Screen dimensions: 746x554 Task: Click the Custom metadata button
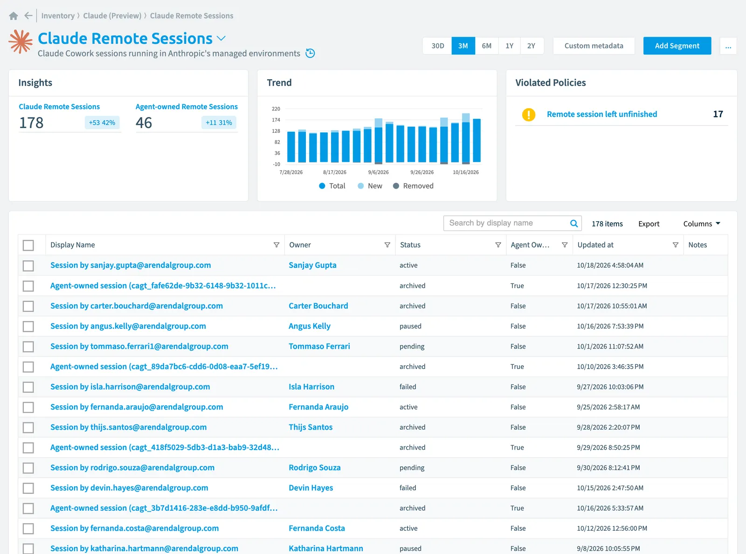(594, 46)
